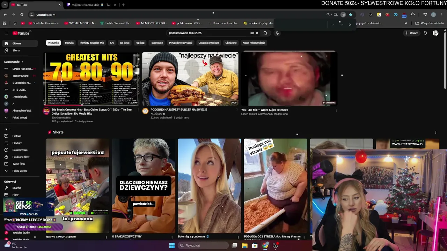This screenshot has height=251, width=447.
Task: Select the Wszystko filter chip
Action: [53, 43]
